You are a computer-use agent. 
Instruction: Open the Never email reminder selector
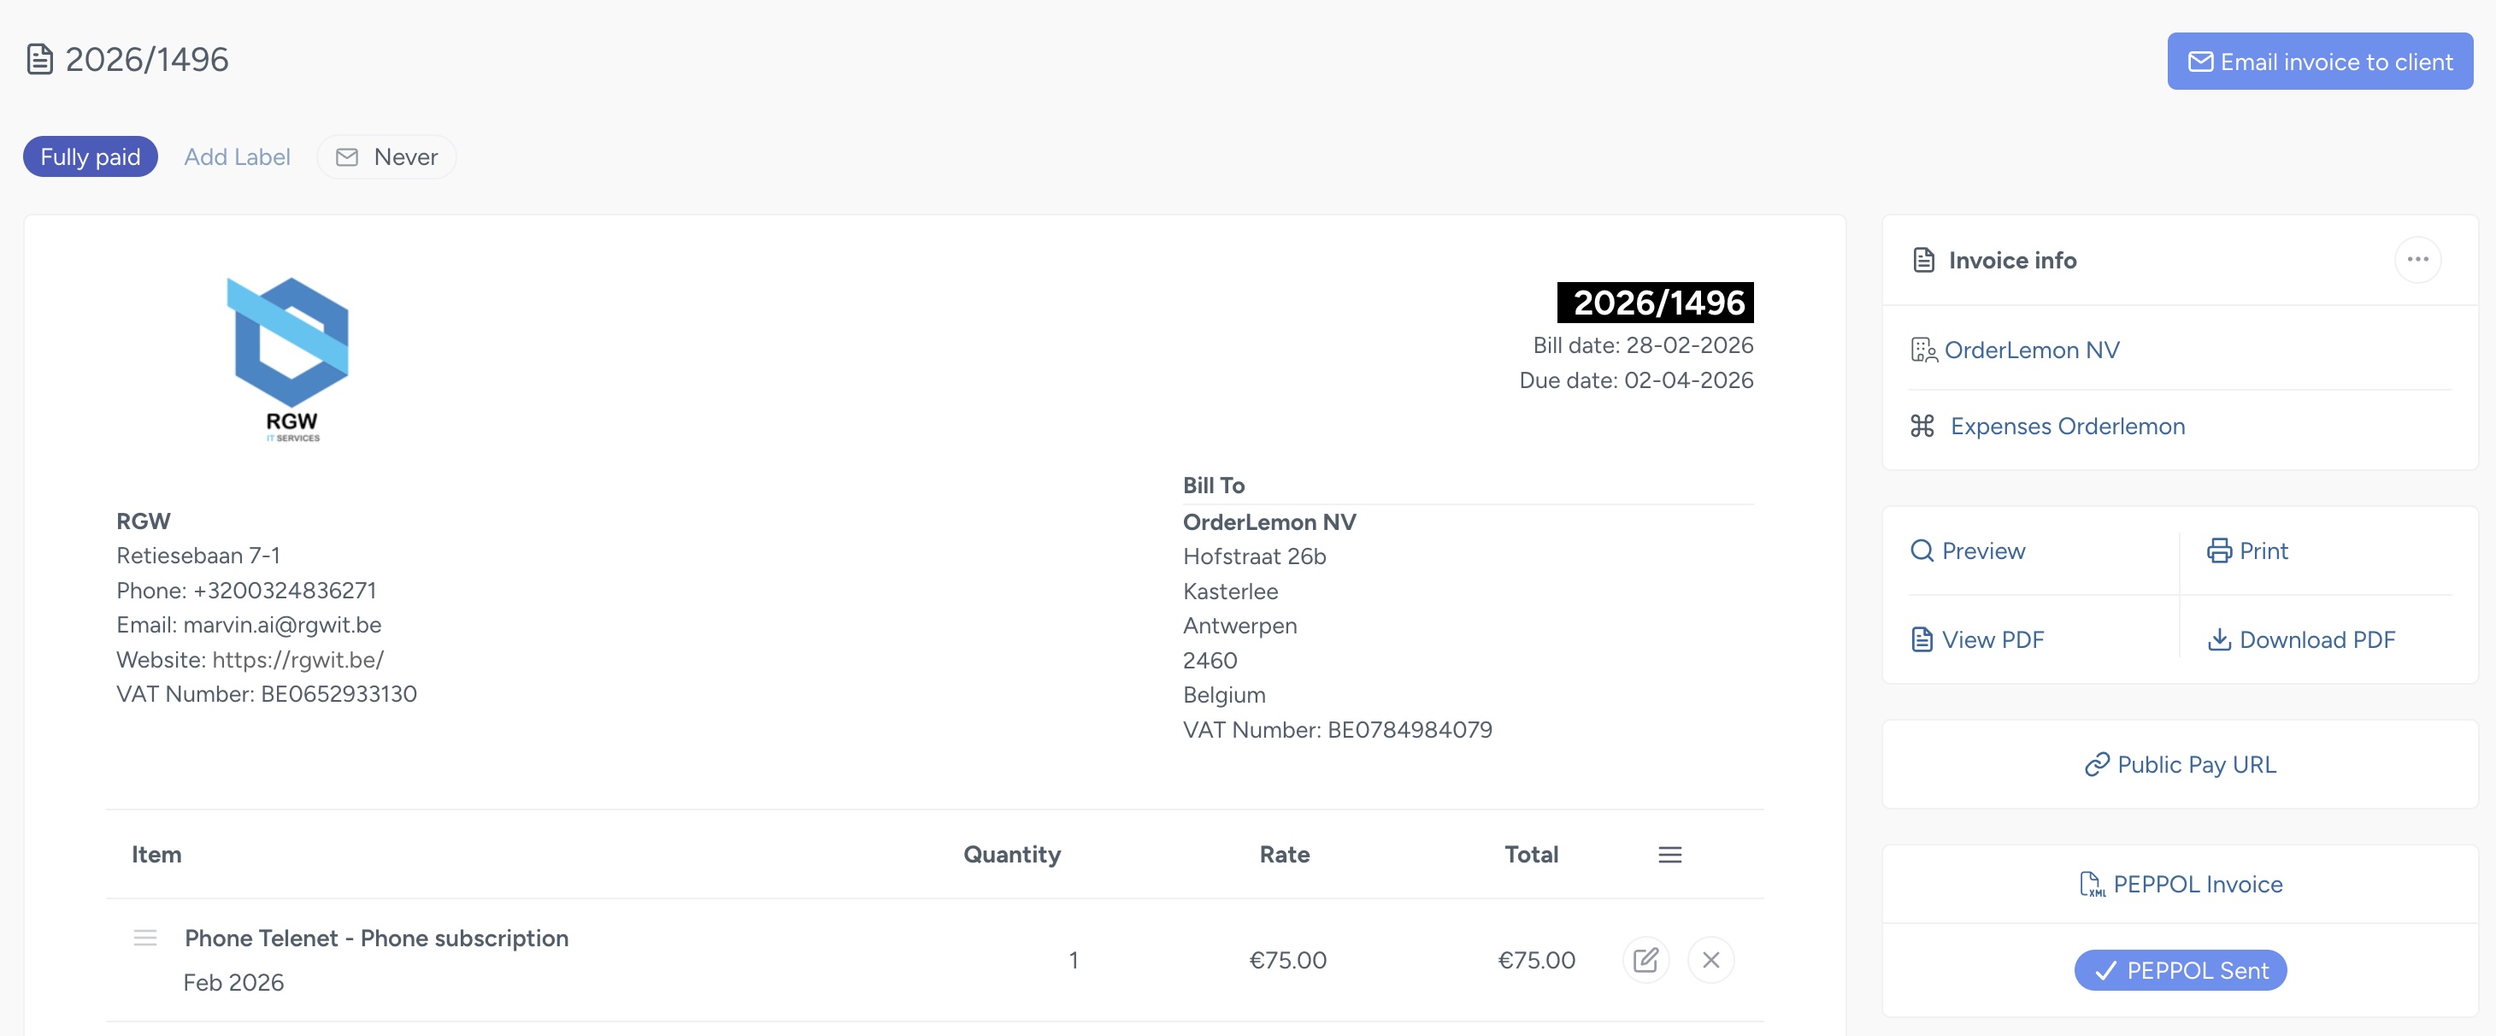[386, 156]
